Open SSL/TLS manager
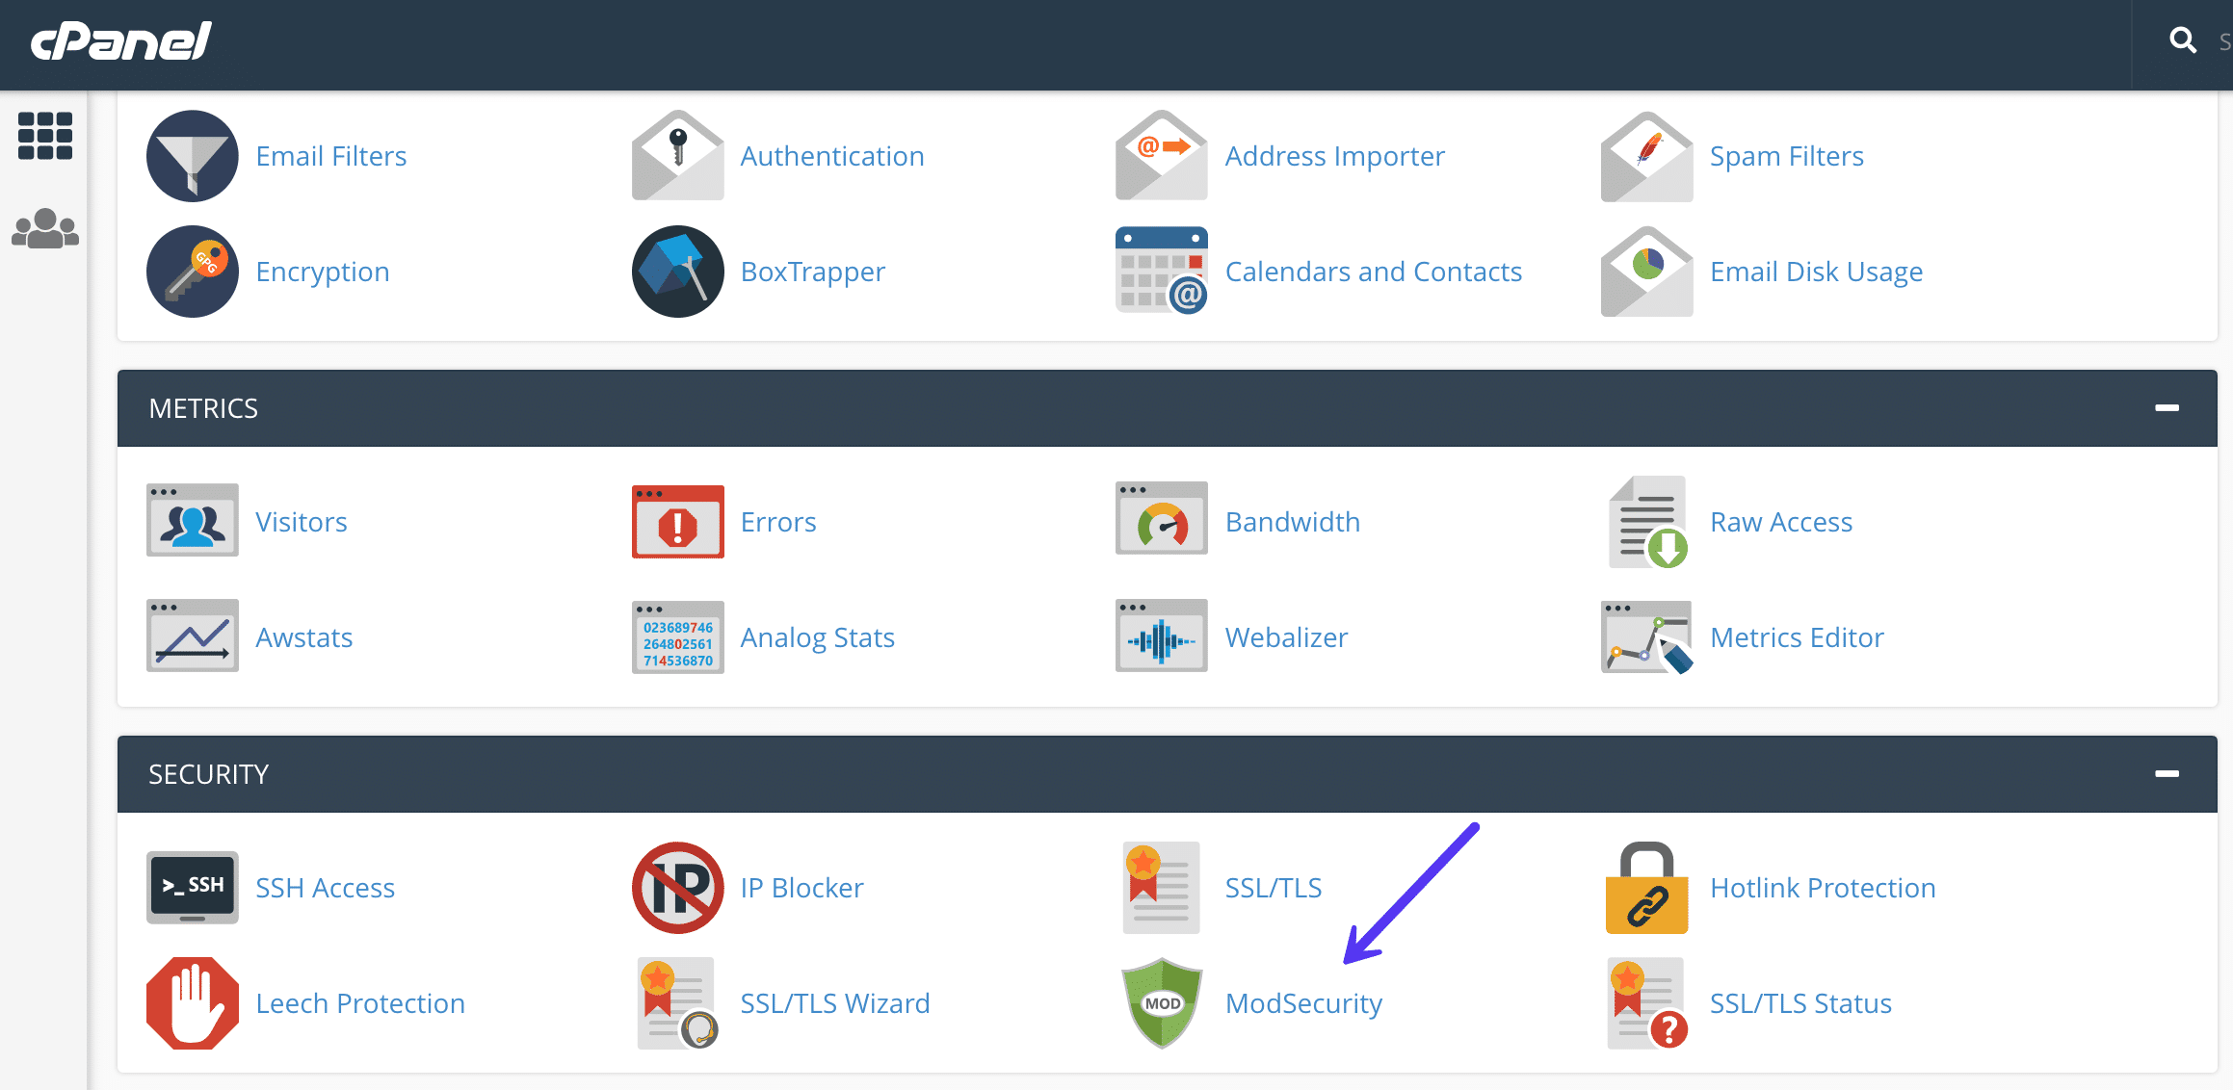2233x1090 pixels. coord(1271,887)
